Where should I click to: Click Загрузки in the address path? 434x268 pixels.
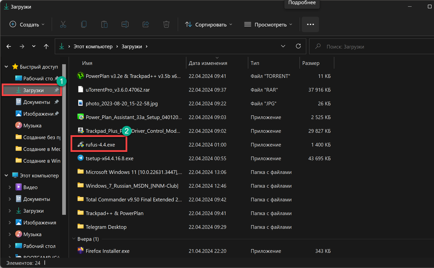point(132,47)
